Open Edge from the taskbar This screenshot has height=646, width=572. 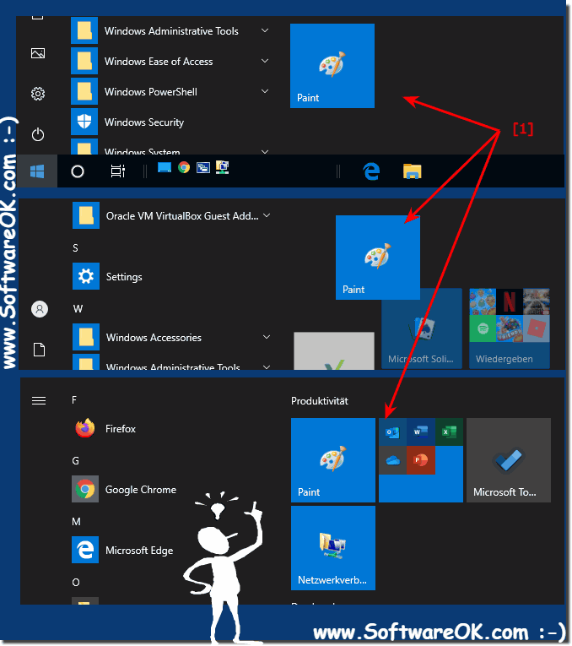point(371,171)
